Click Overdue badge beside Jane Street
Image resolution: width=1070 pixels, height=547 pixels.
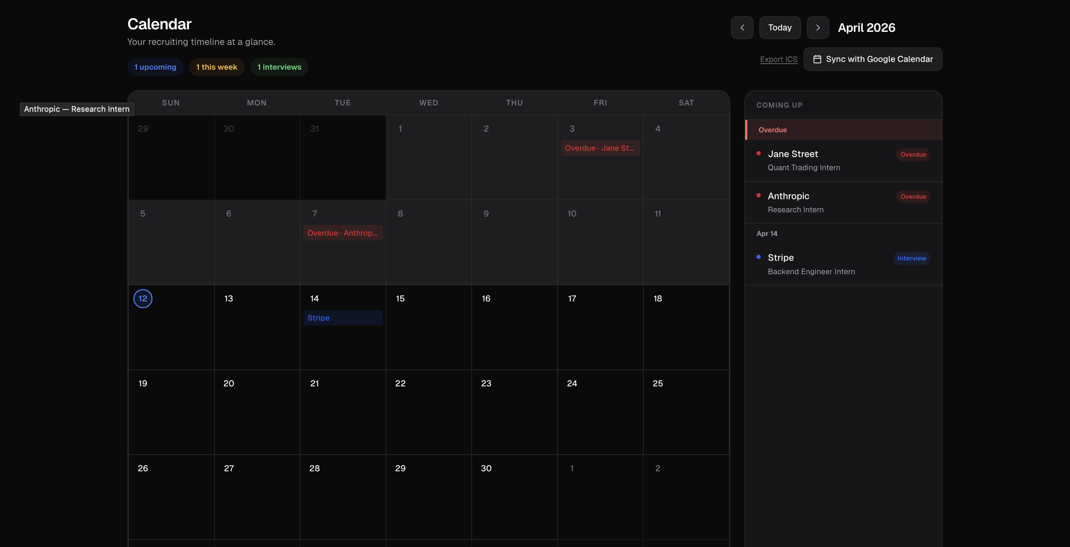(913, 155)
